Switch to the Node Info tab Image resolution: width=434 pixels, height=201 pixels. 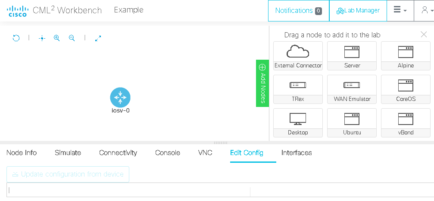pyautogui.click(x=22, y=153)
